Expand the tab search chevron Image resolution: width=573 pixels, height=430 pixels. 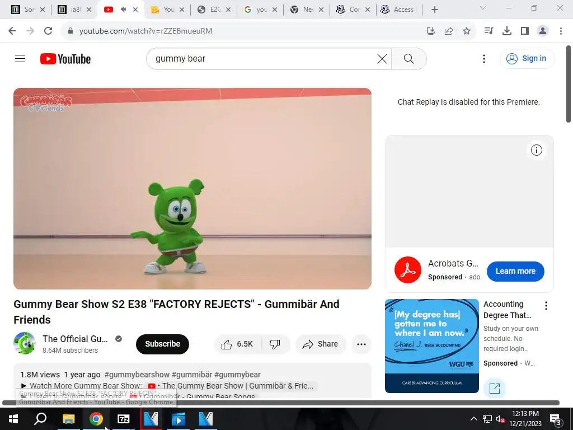[x=483, y=8]
